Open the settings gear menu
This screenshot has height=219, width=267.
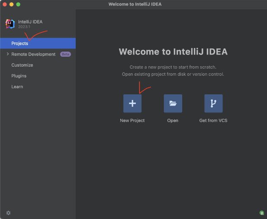click(8, 213)
